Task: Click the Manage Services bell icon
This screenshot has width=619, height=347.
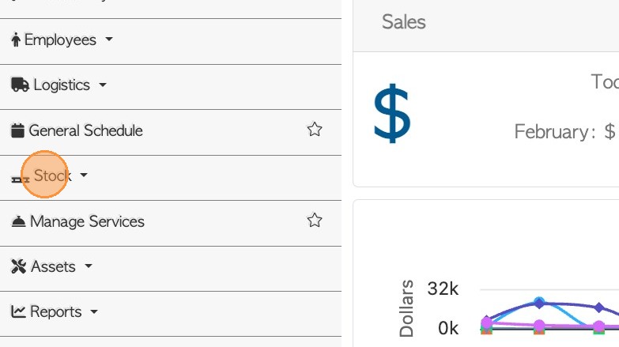Action: tap(18, 222)
